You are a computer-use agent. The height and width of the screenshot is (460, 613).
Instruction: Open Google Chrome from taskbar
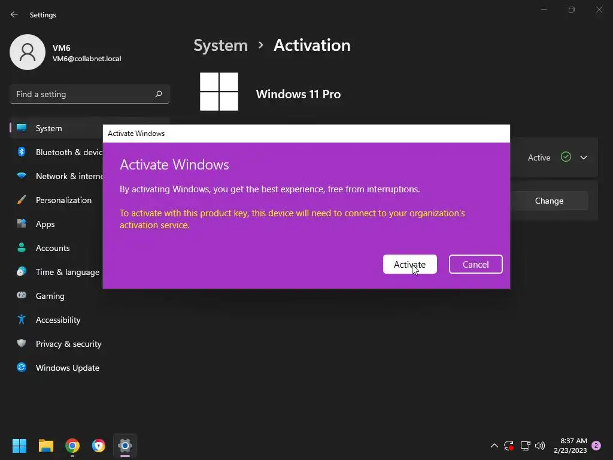click(x=72, y=446)
